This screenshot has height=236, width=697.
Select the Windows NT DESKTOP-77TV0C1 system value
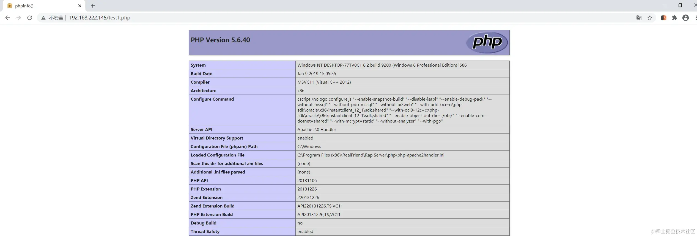tap(382, 65)
